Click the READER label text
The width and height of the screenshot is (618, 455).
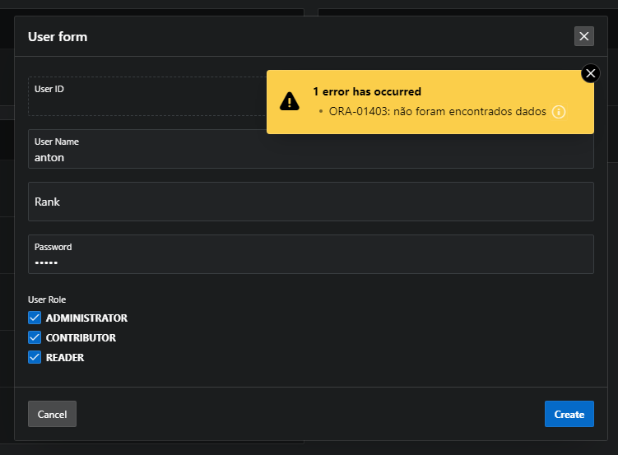(65, 357)
